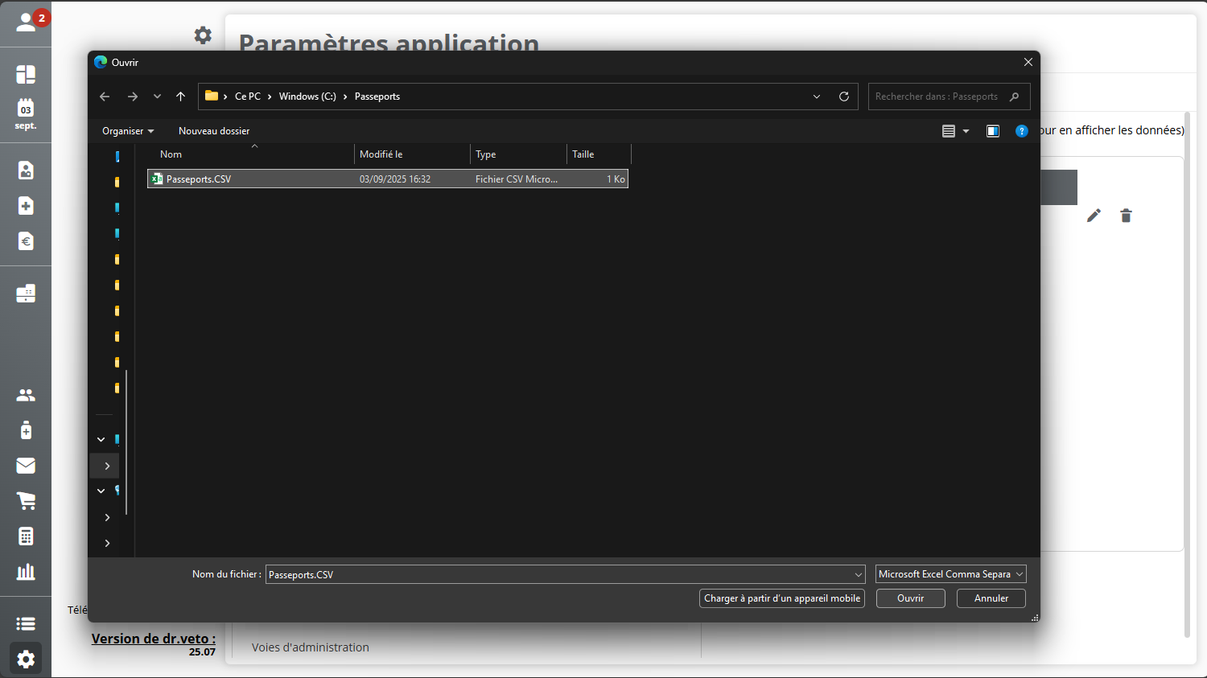
Task: Open the mail envelope icon in sidebar
Action: click(x=26, y=466)
